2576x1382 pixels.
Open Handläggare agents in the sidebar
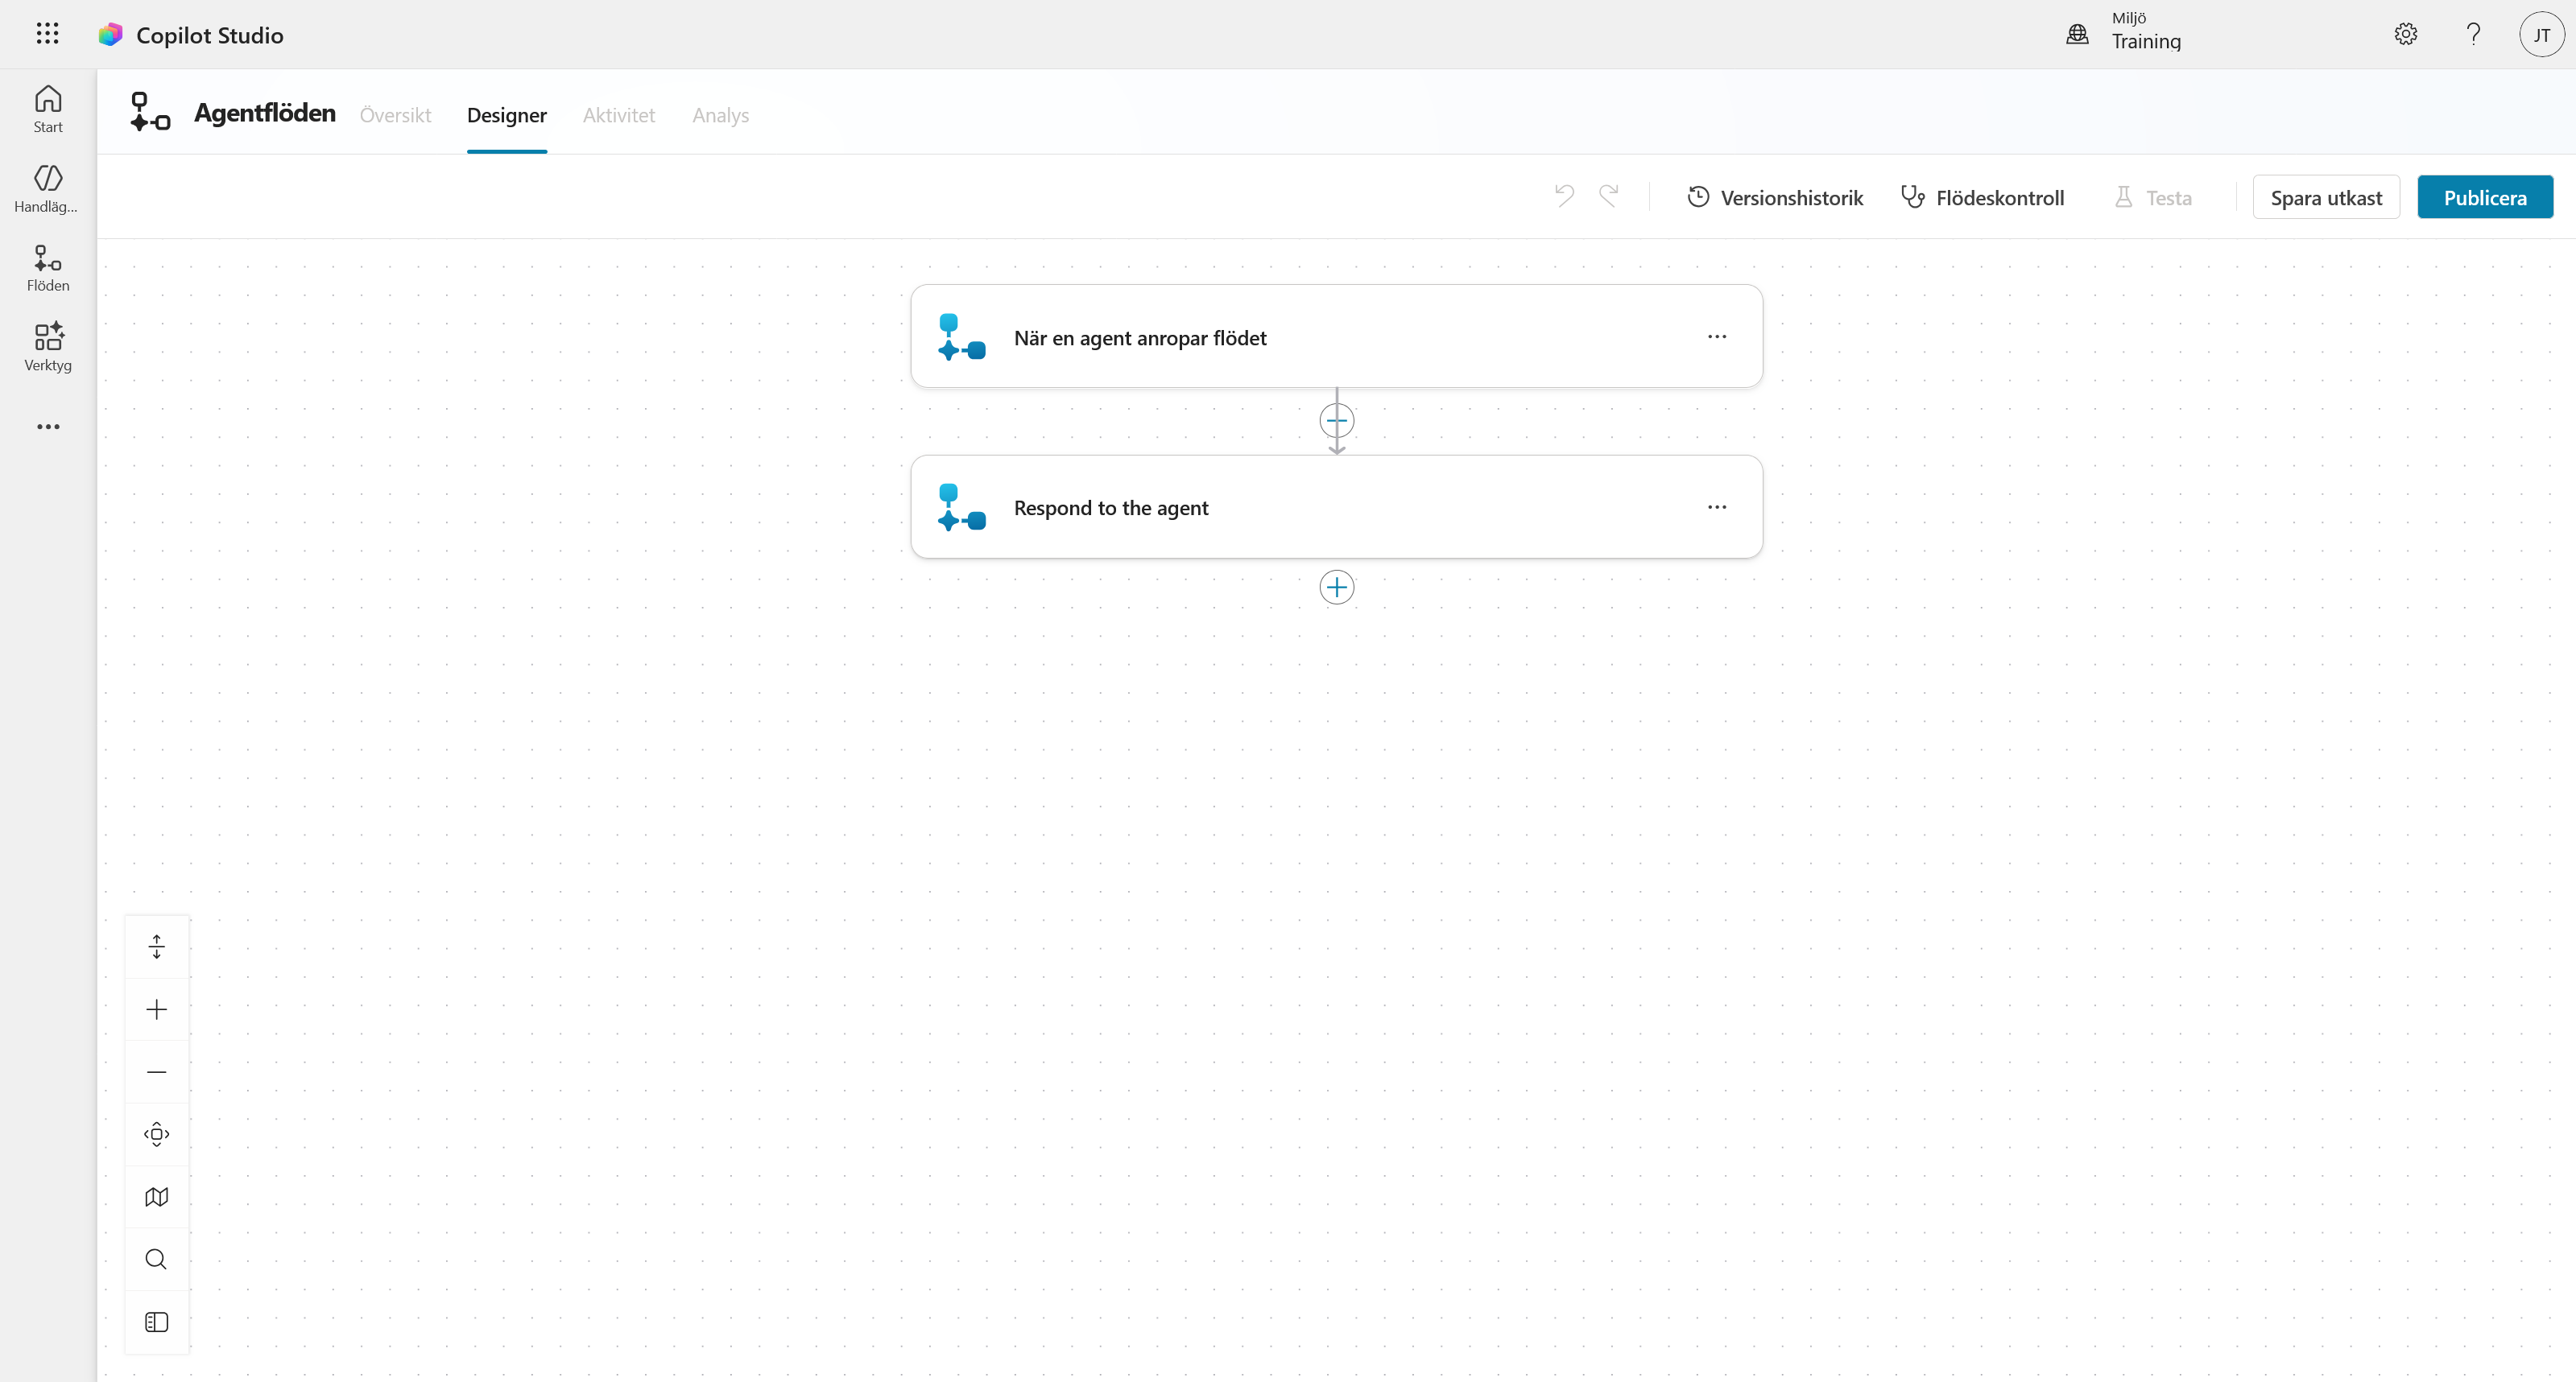pyautogui.click(x=48, y=189)
